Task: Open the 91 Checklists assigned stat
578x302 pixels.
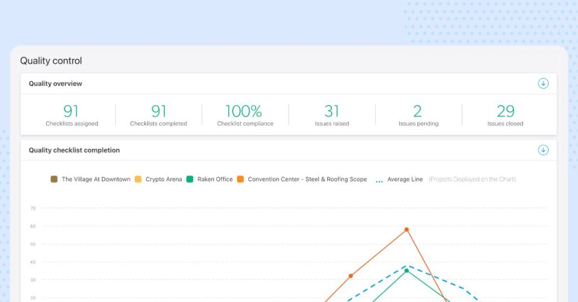Action: click(x=72, y=115)
